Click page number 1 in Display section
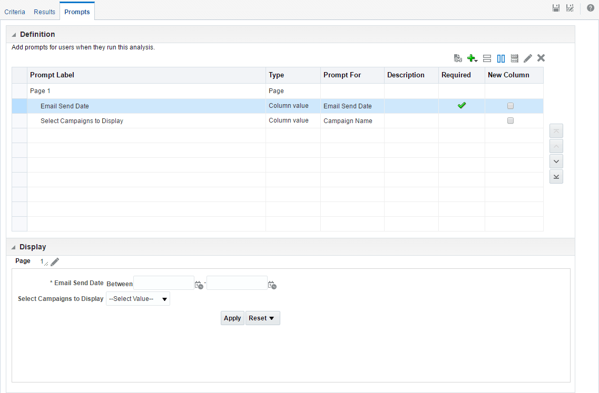The height and width of the screenshot is (393, 599). coord(42,261)
